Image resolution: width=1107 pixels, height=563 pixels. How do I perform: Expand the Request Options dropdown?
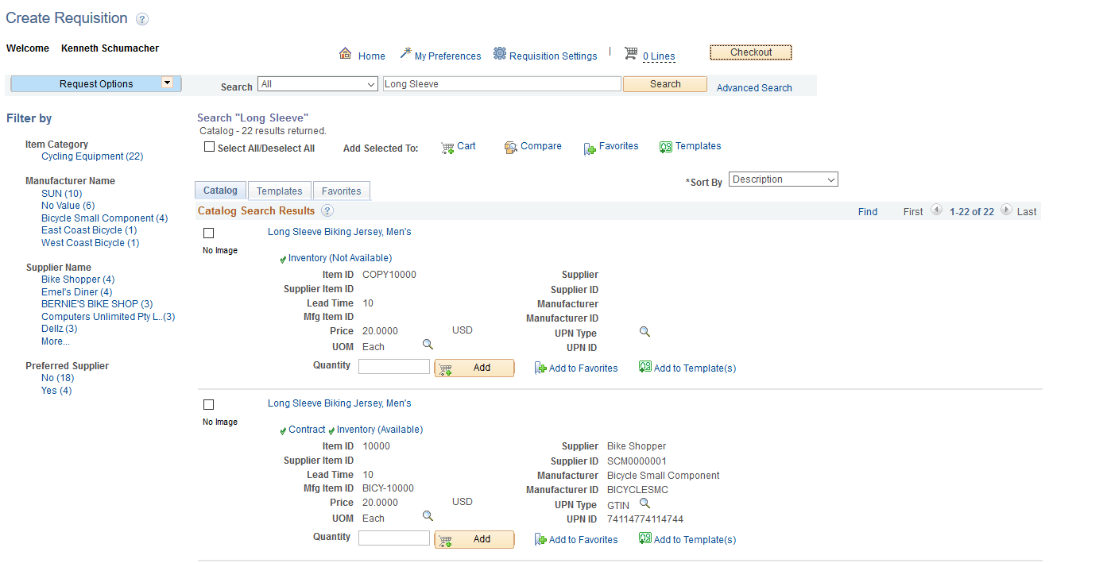[167, 83]
